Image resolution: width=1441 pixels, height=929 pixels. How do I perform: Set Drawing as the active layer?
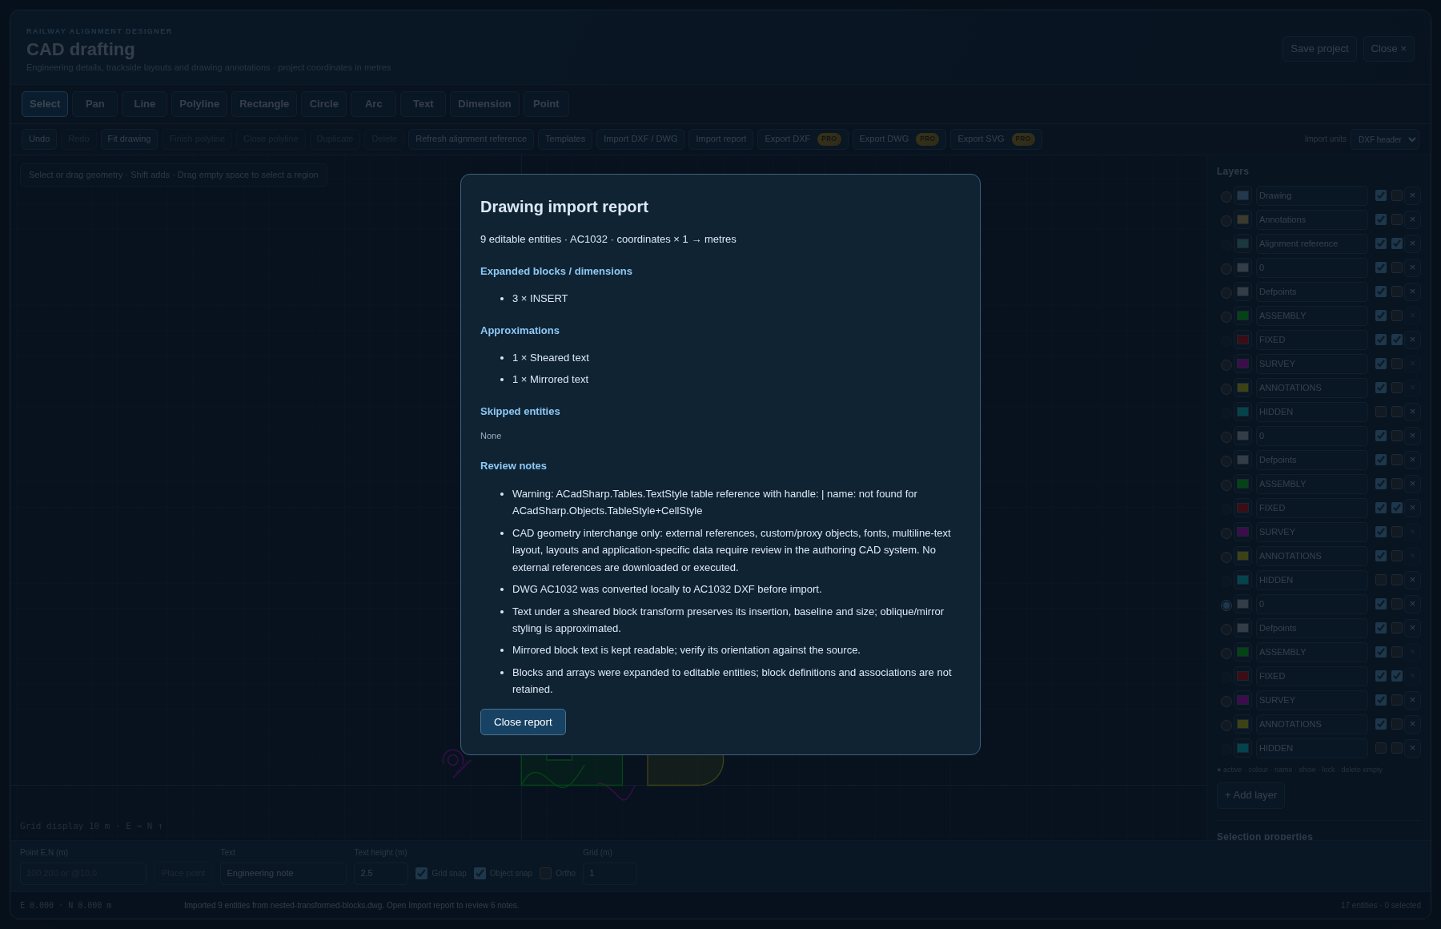pyautogui.click(x=1226, y=196)
